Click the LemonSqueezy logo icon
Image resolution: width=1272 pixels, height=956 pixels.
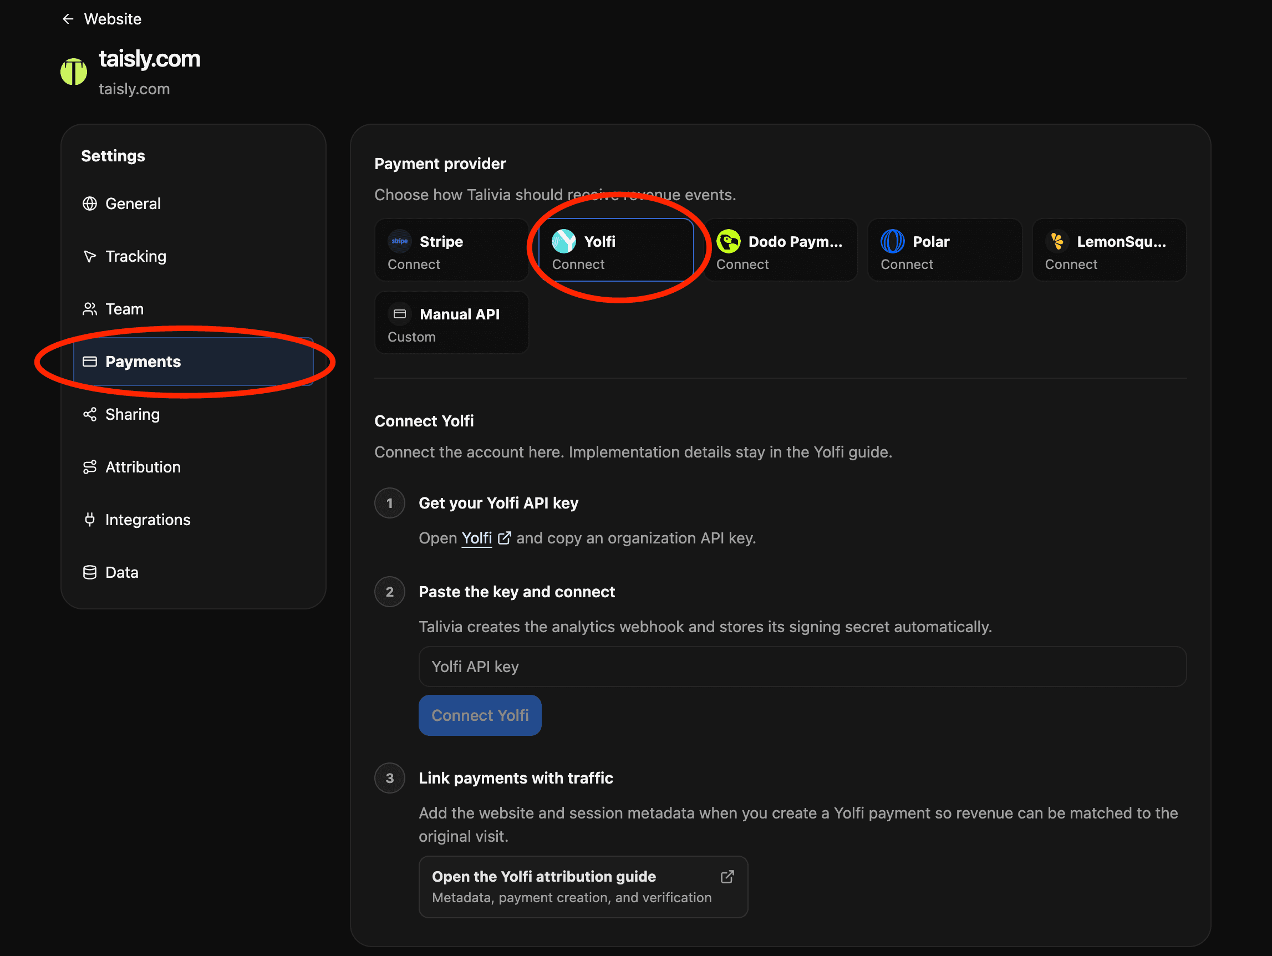pyautogui.click(x=1057, y=242)
